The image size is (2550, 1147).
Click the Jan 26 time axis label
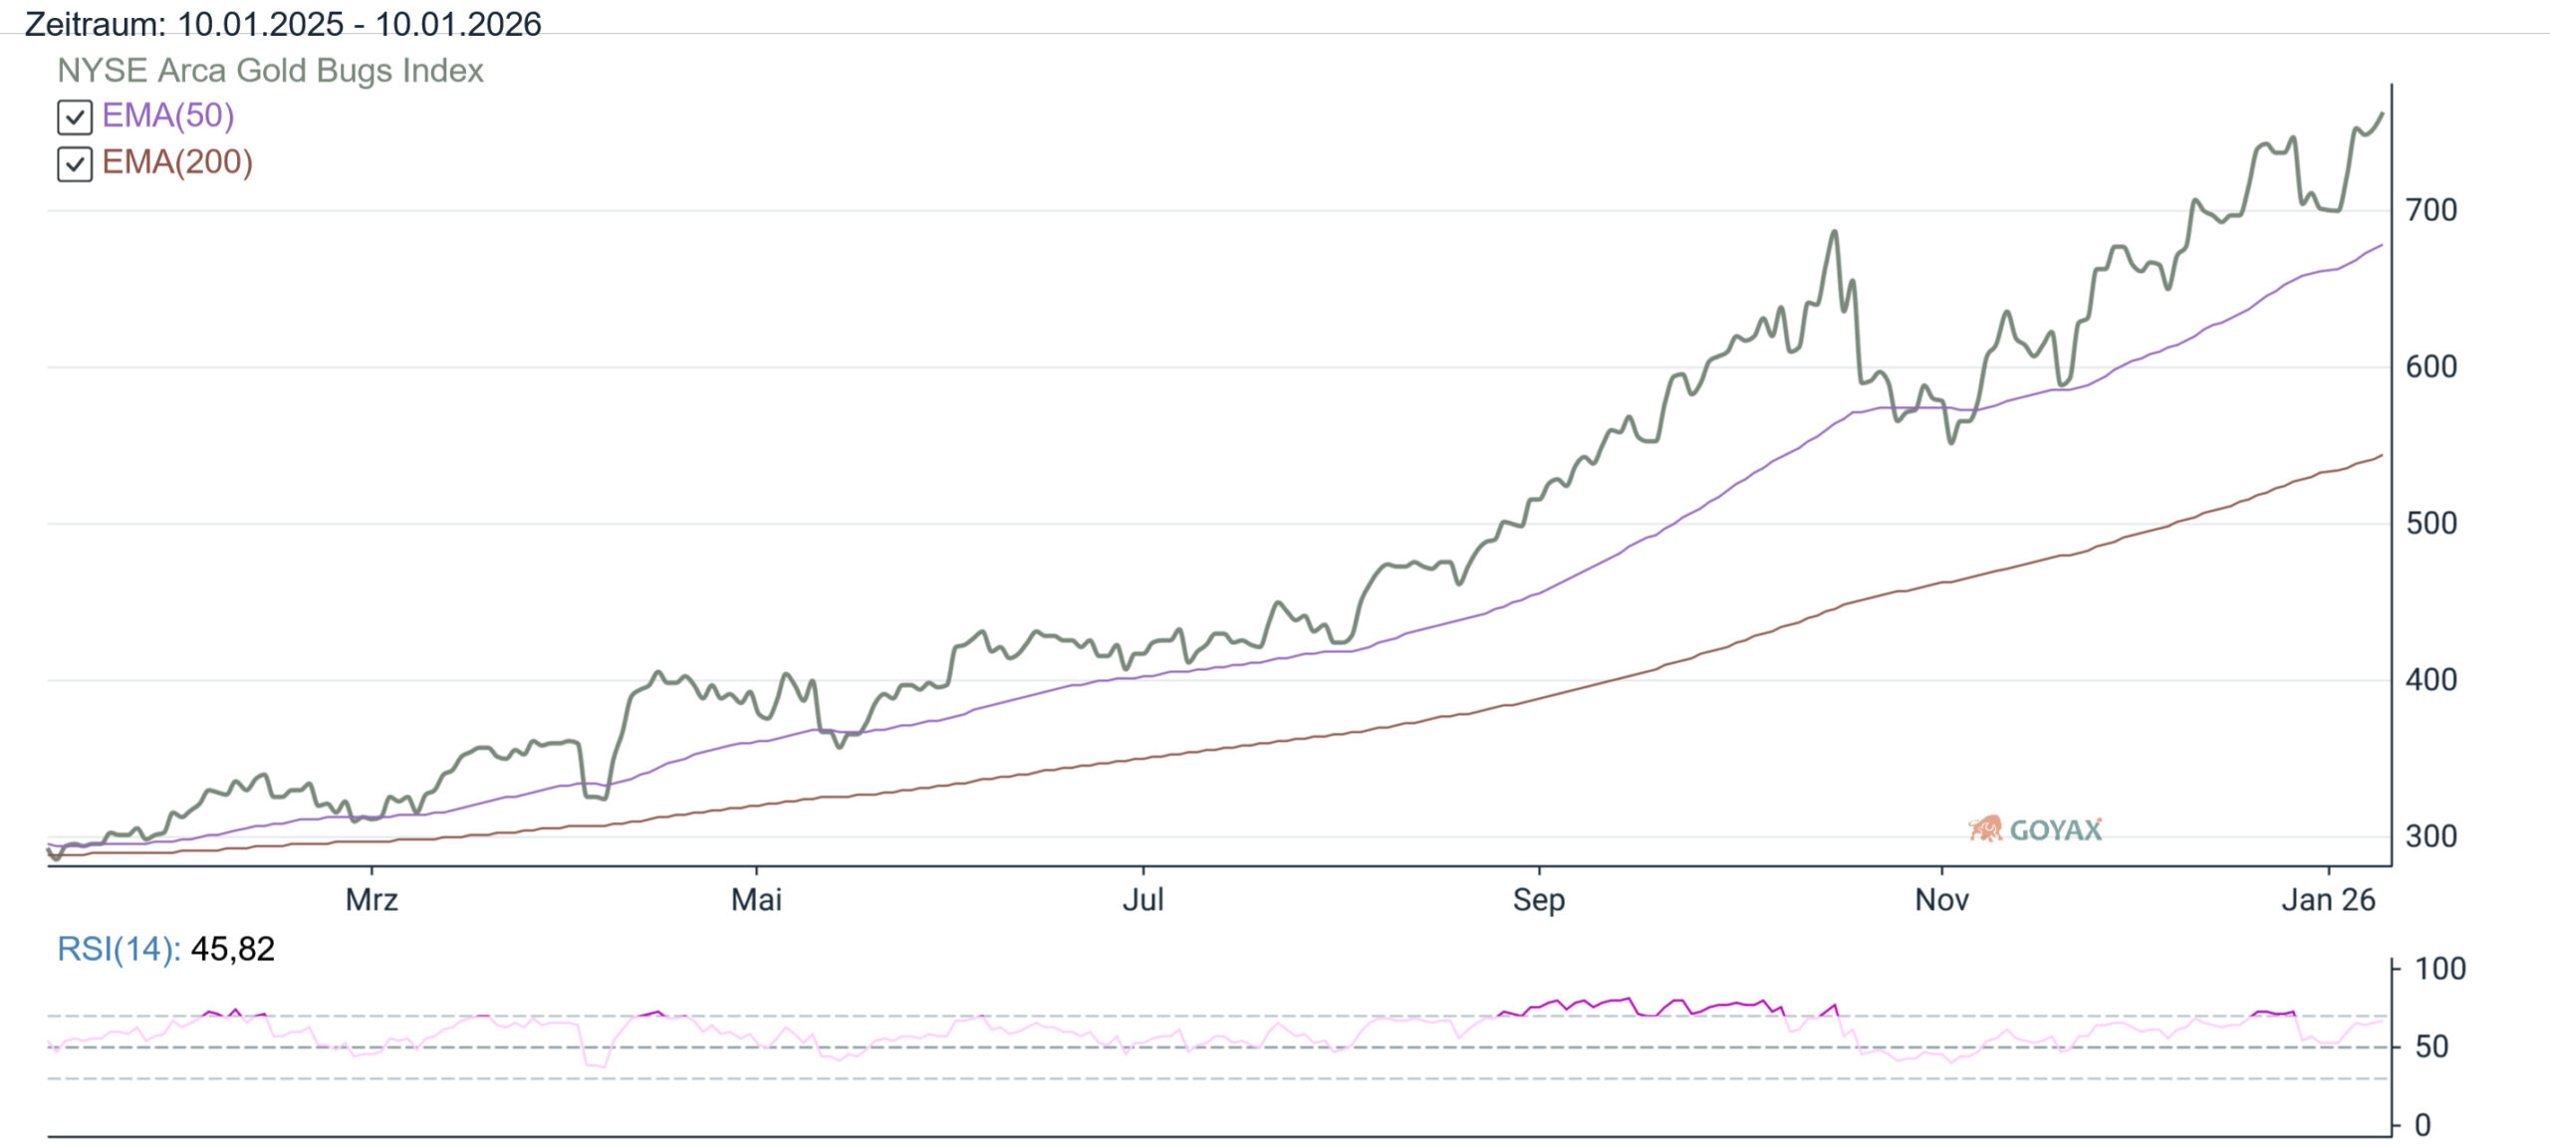point(2328,900)
